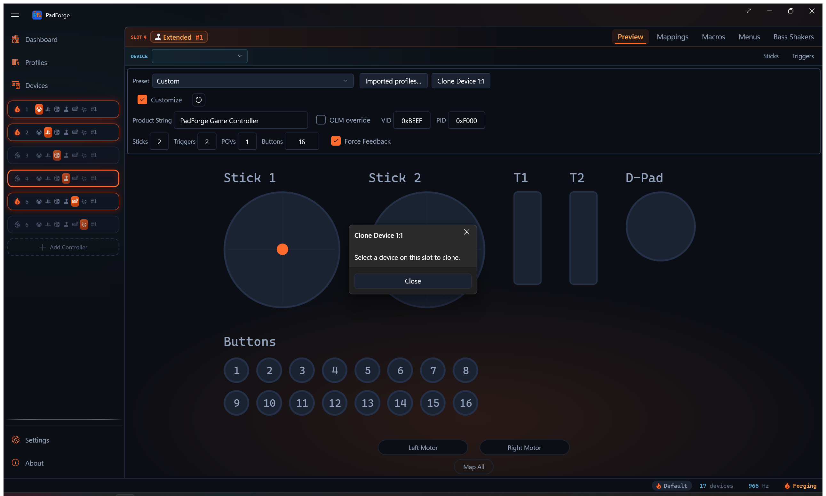Select the Switch icon in slot 1
Viewport: 826px width, 496px height.
[x=57, y=109]
